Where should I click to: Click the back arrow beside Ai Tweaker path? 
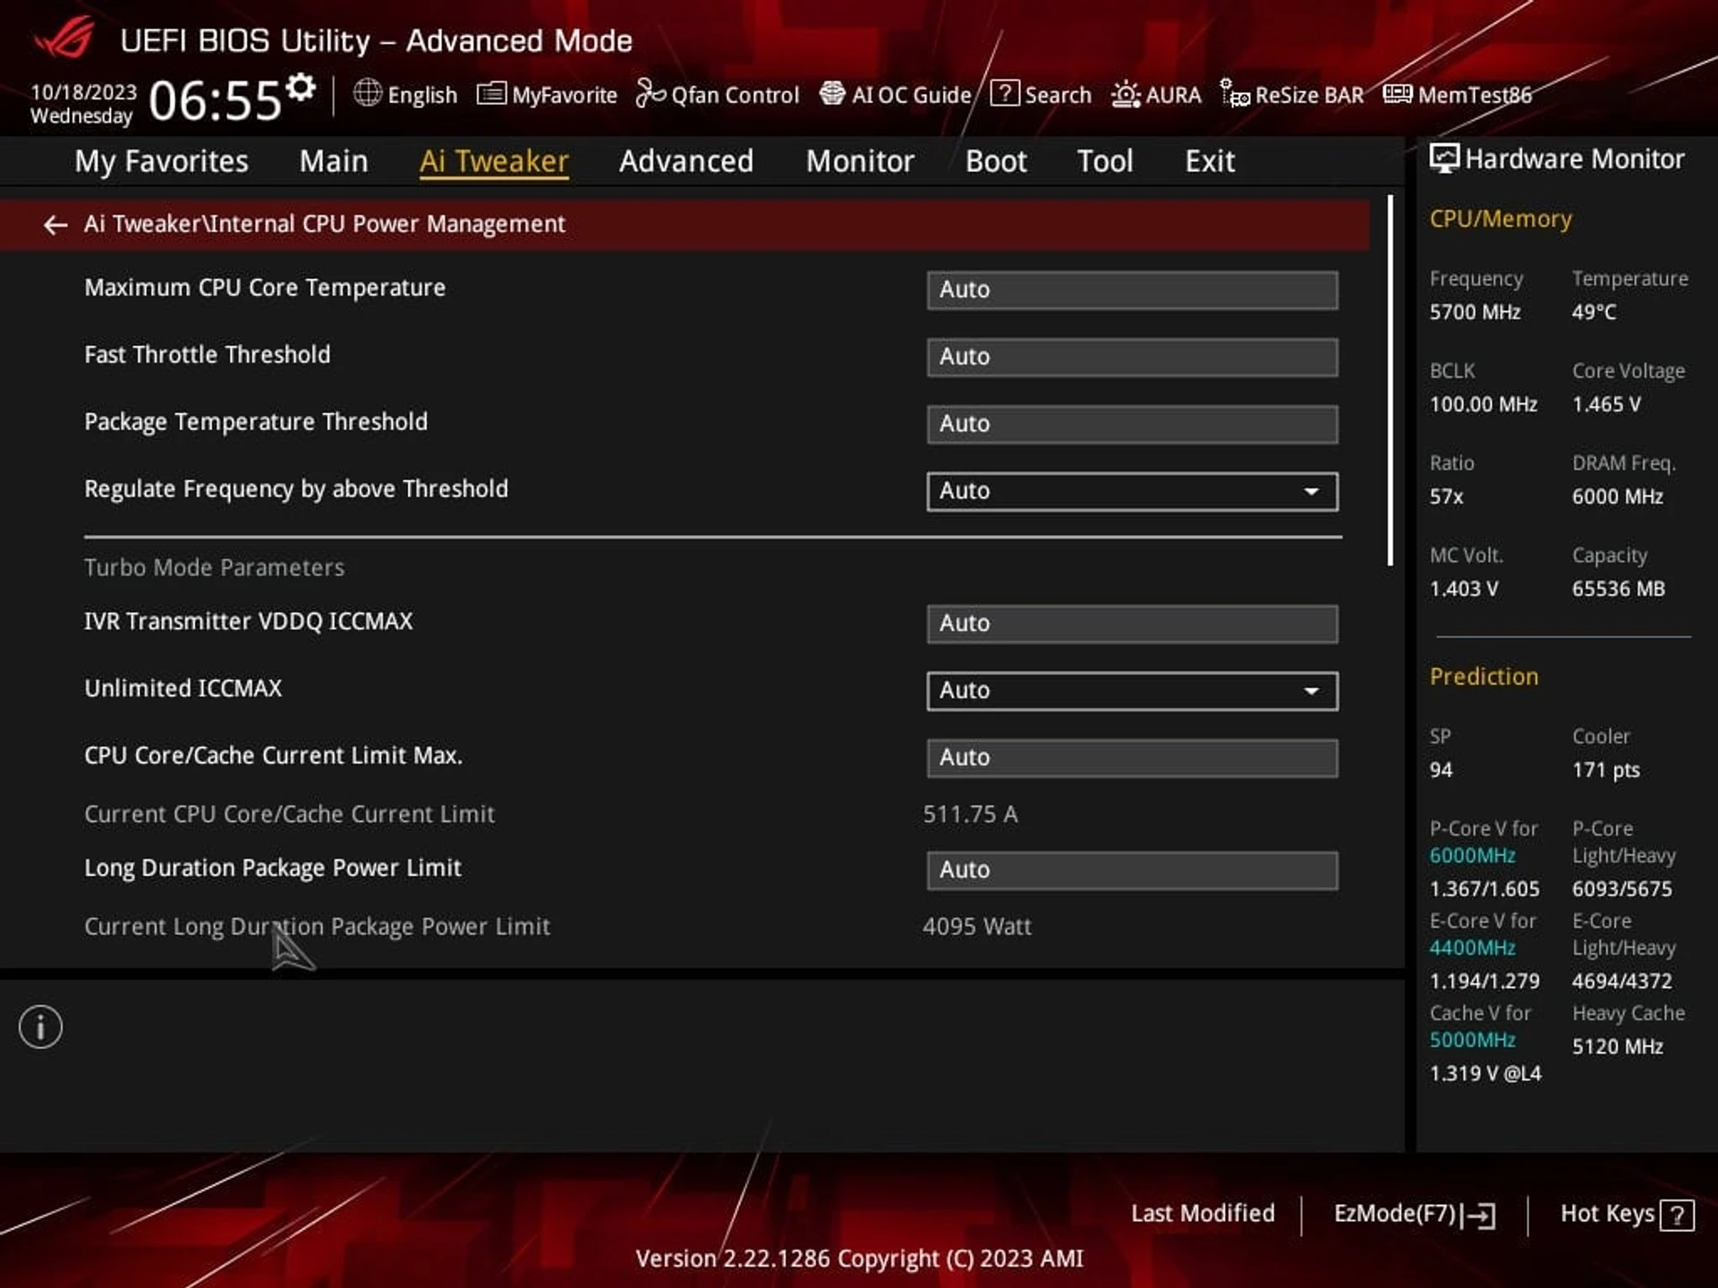tap(55, 225)
